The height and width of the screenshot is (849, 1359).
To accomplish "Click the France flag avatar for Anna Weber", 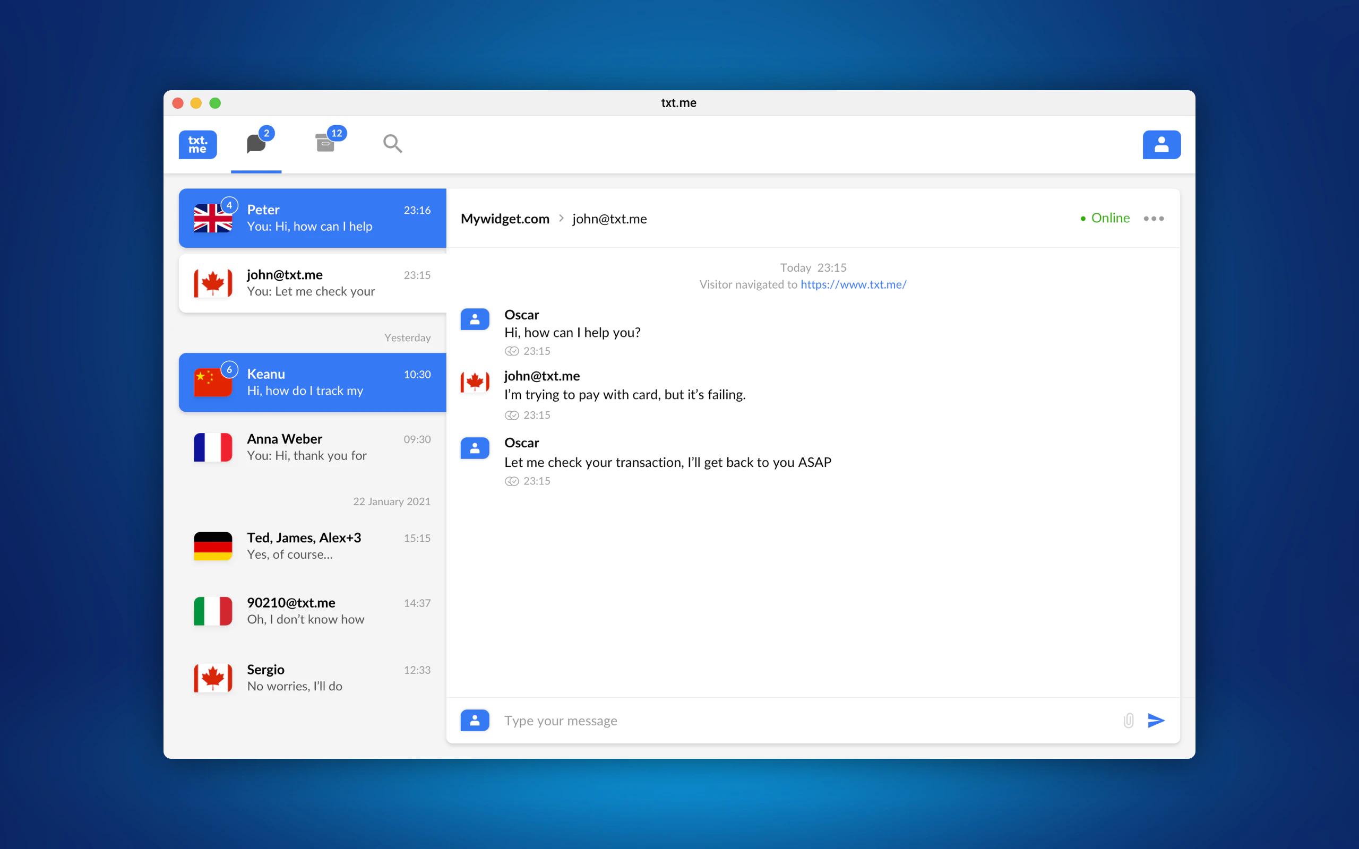I will coord(213,447).
